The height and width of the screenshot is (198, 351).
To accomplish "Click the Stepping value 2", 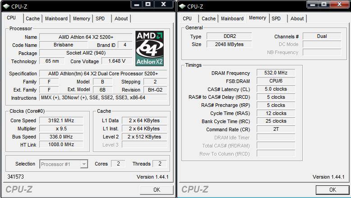I will click(x=155, y=82).
